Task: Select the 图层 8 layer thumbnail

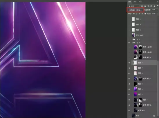Action: tap(135, 63)
